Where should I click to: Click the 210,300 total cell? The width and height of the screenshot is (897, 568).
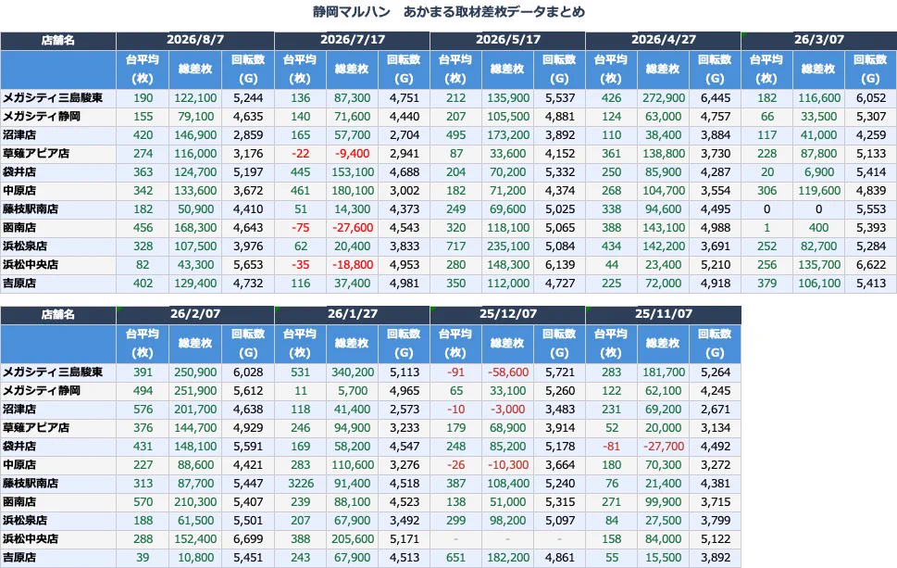(x=195, y=502)
